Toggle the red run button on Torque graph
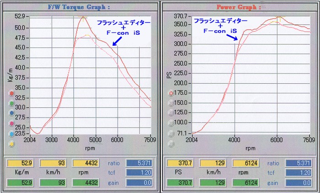 click(x=12, y=93)
